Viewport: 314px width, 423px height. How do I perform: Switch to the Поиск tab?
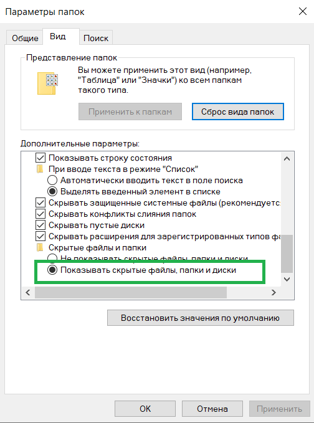(x=96, y=38)
